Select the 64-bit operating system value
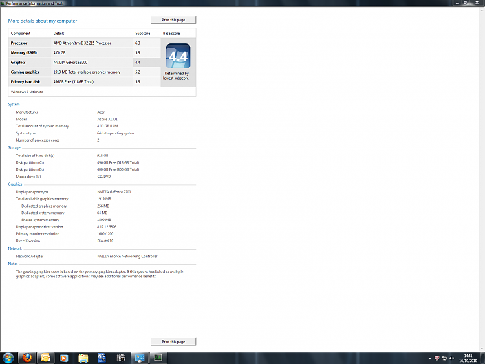The width and height of the screenshot is (485, 364). [x=116, y=133]
